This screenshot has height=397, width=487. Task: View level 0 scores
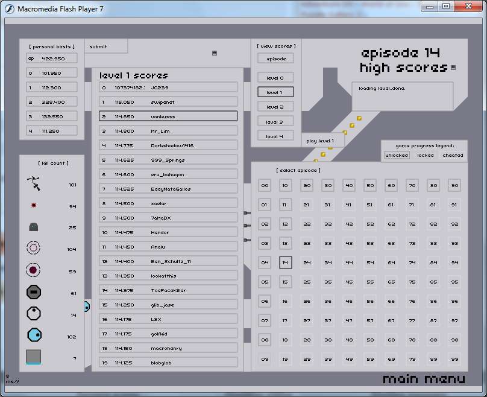coord(275,78)
